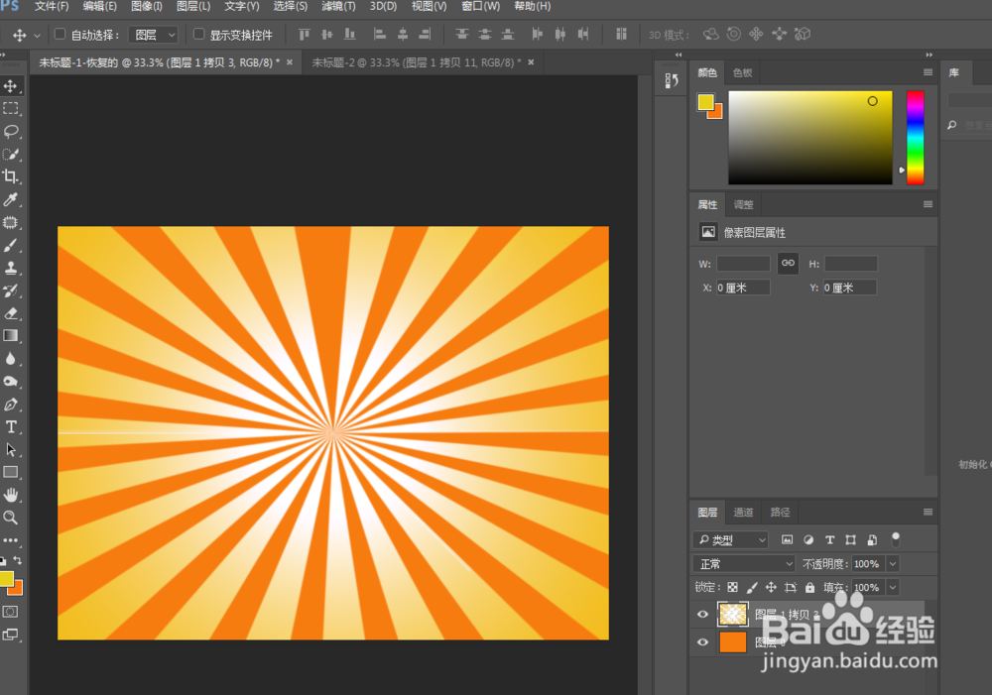Hide the 图层 1 拷贝 layer
This screenshot has width=992, height=695.
pyautogui.click(x=702, y=614)
